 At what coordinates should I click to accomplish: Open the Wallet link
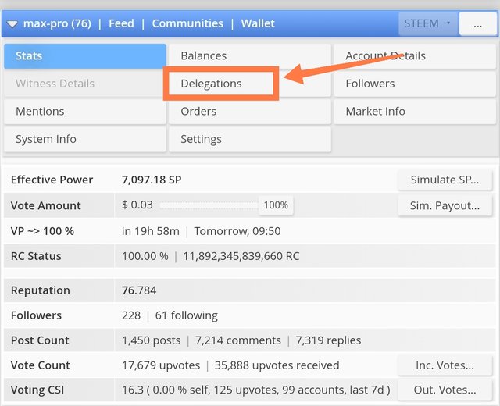tap(258, 23)
